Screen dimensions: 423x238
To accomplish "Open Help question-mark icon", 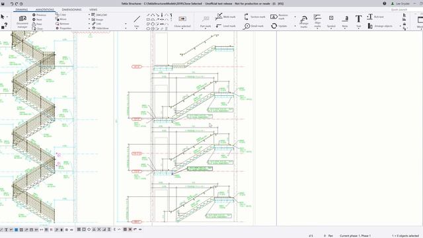I will [x=385, y=3].
